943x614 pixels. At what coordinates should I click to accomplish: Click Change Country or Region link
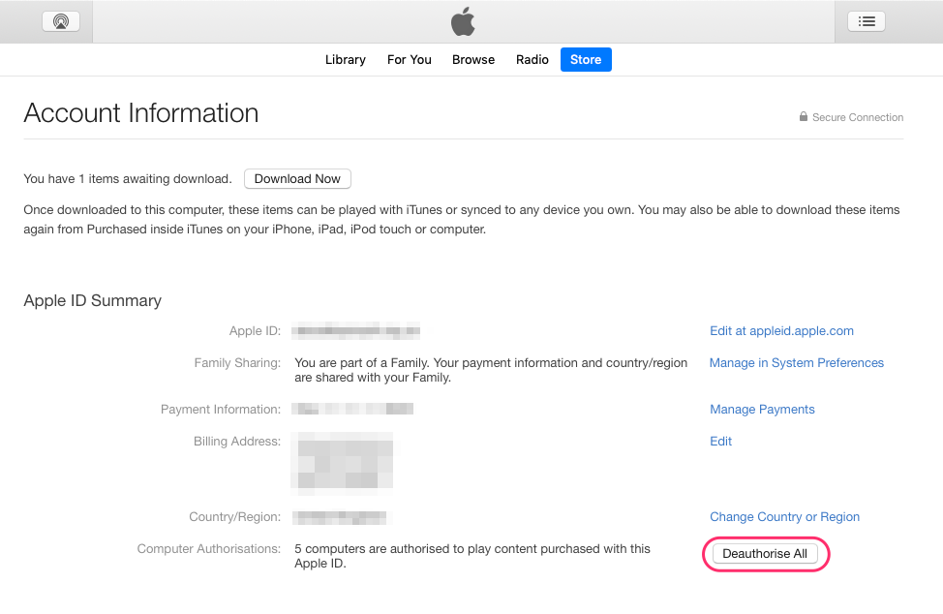[x=784, y=516]
